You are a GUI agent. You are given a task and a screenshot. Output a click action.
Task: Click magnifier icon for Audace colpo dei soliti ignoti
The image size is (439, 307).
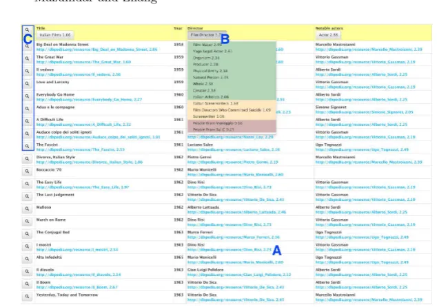coord(27,134)
